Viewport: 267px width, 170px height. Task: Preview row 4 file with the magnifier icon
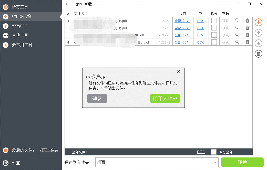[x=237, y=42]
